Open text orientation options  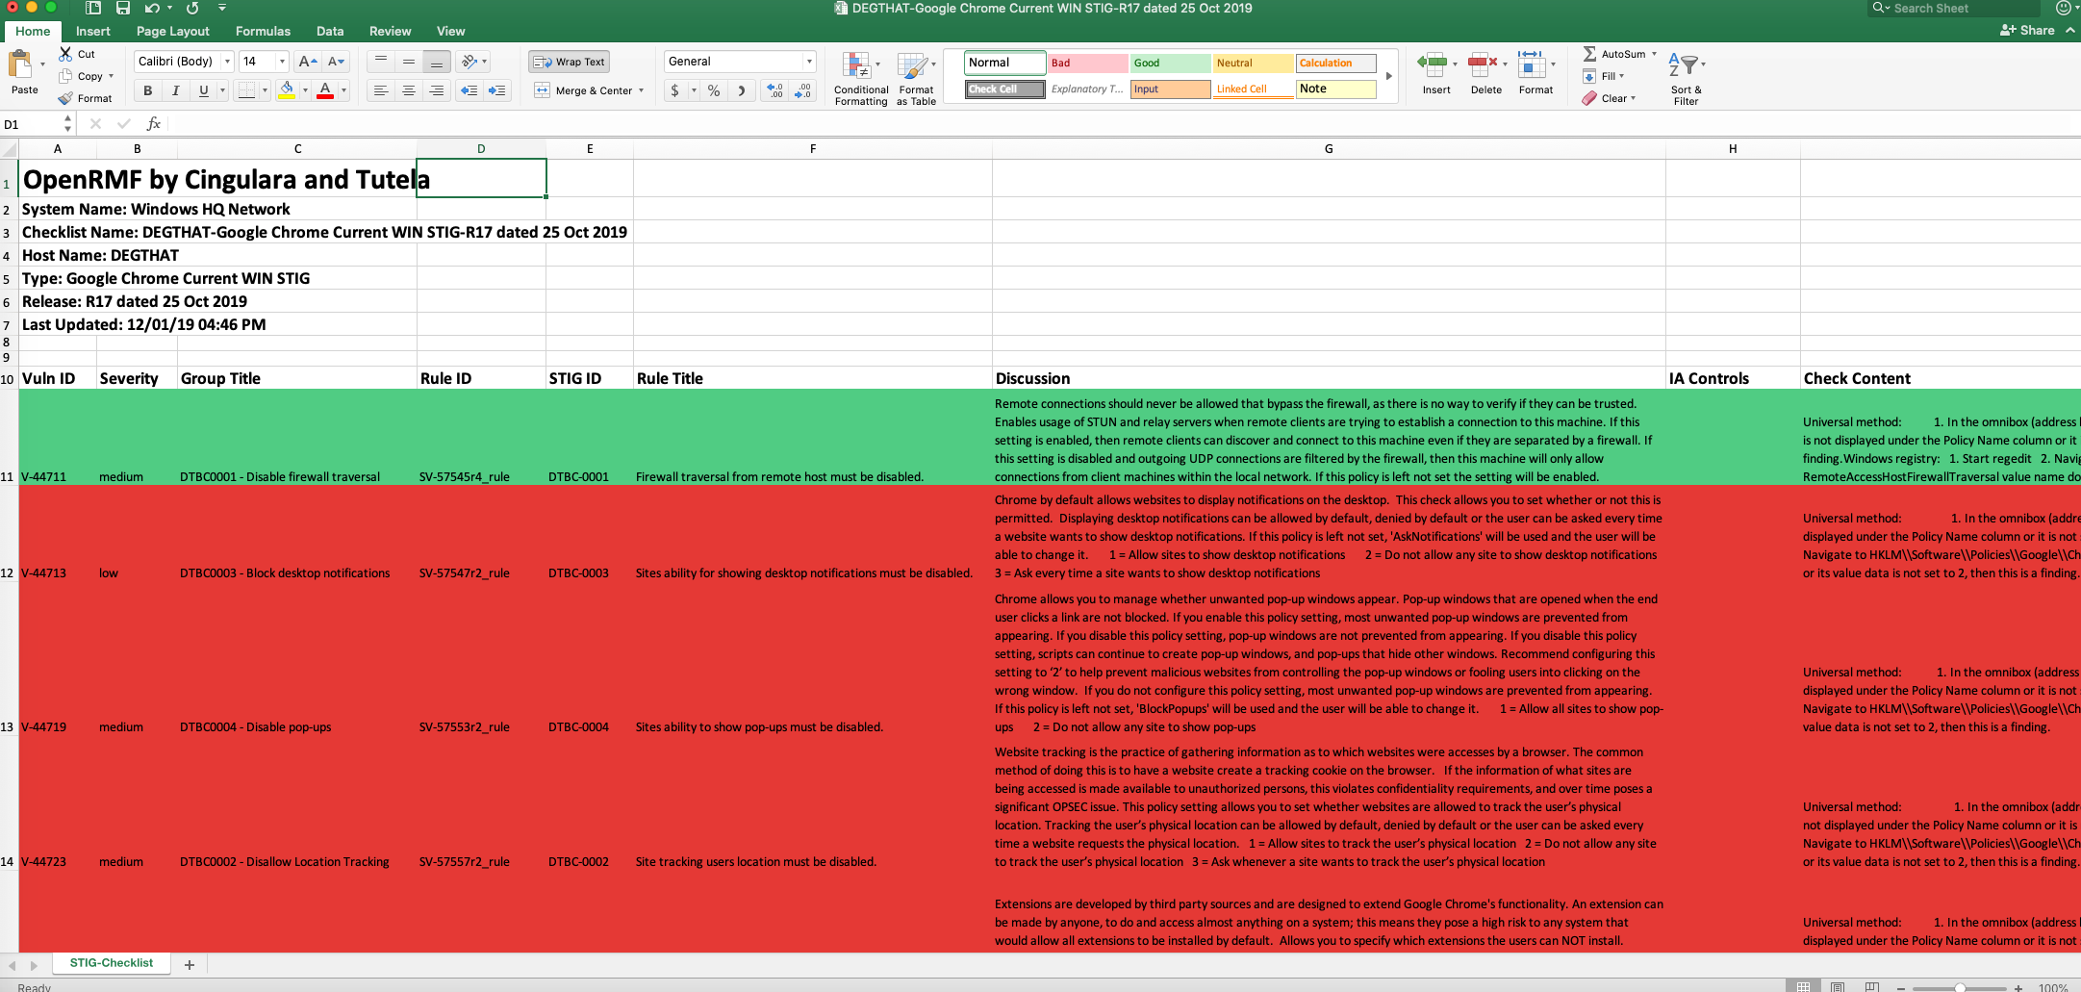point(473,62)
